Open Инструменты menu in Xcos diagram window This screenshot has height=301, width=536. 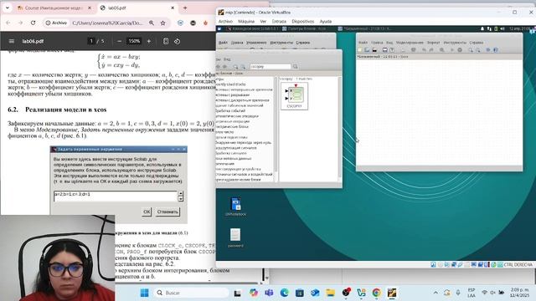pos(455,43)
